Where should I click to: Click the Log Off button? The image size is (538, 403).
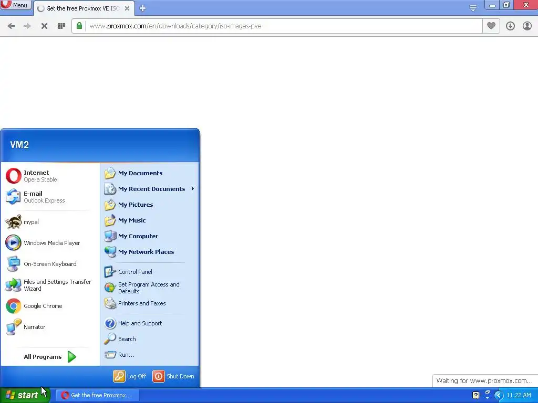tap(130, 376)
